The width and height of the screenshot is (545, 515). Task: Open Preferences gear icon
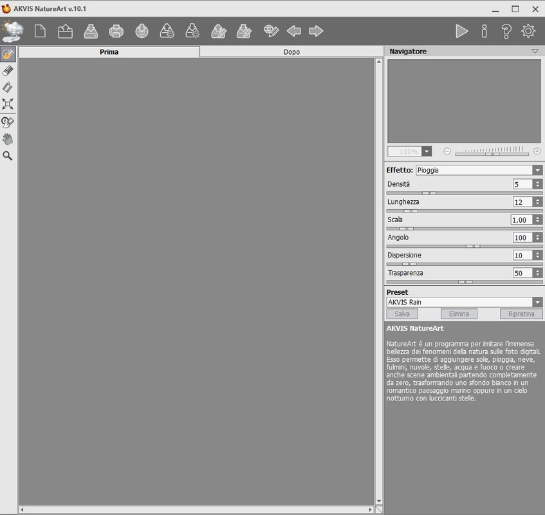(x=528, y=31)
